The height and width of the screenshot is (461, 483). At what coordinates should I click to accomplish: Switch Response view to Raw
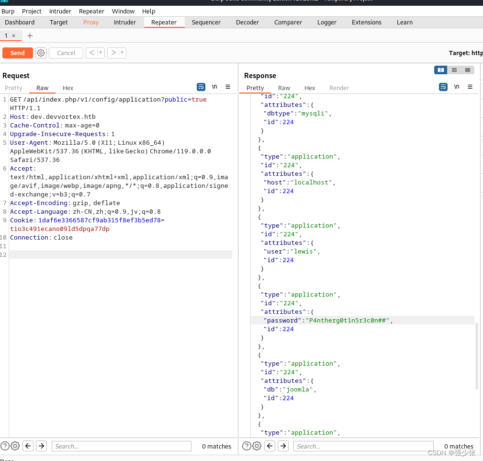[284, 88]
